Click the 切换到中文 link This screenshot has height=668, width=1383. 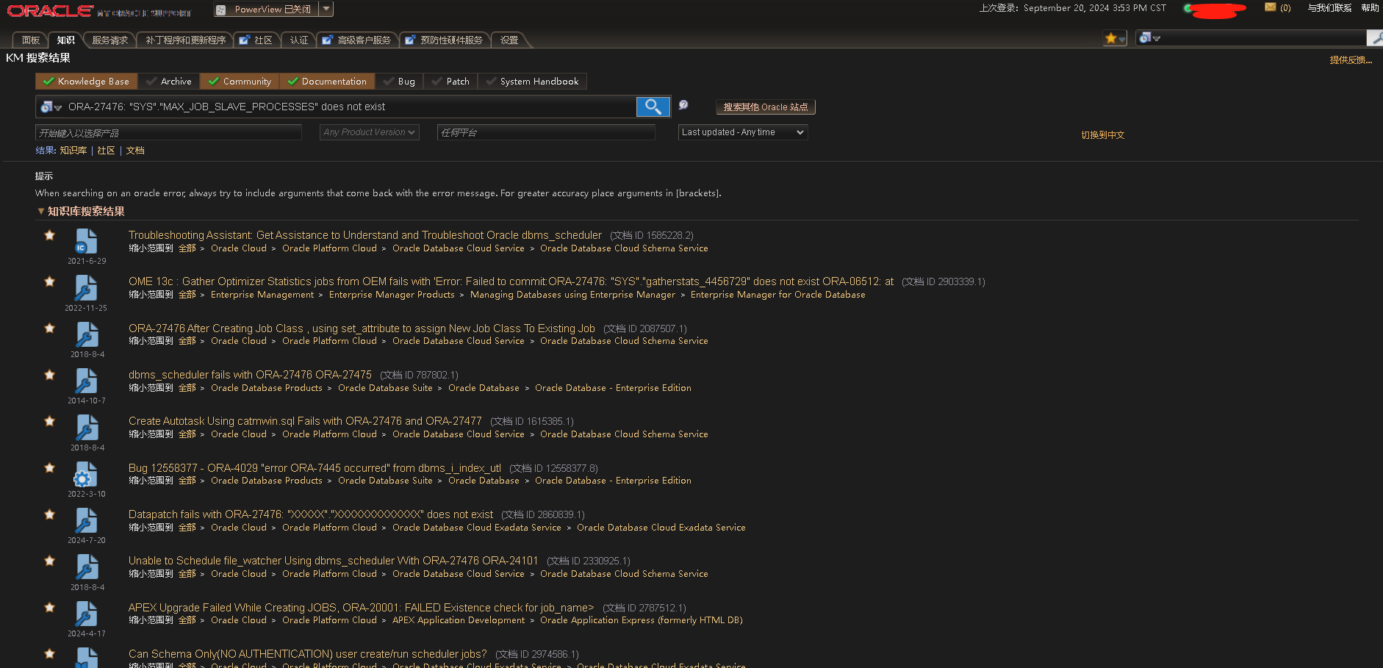coord(1102,135)
